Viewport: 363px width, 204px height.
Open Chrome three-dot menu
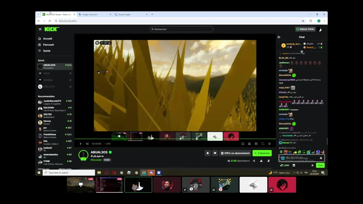click(324, 21)
